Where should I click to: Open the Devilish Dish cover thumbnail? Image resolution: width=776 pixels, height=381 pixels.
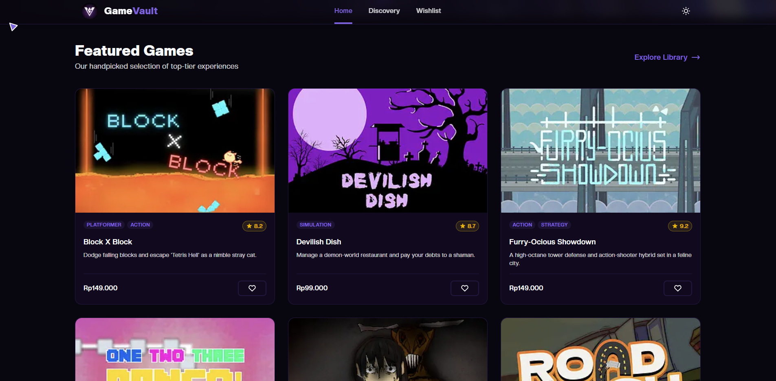click(388, 150)
